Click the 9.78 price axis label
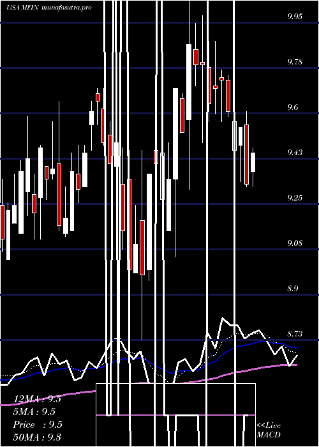The width and height of the screenshot is (319, 447). click(295, 61)
